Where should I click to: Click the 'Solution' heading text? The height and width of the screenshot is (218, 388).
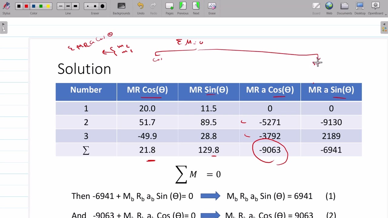[x=84, y=69]
